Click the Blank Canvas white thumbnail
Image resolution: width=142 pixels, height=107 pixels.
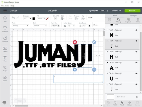point(110,97)
